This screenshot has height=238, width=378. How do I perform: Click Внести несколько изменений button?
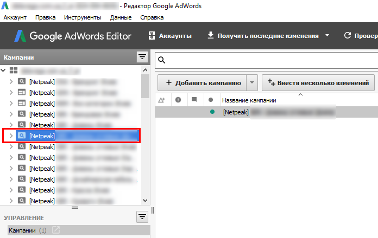click(318, 83)
